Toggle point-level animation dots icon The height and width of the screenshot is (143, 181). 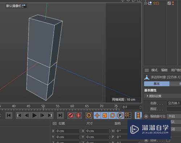[x=128, y=116]
